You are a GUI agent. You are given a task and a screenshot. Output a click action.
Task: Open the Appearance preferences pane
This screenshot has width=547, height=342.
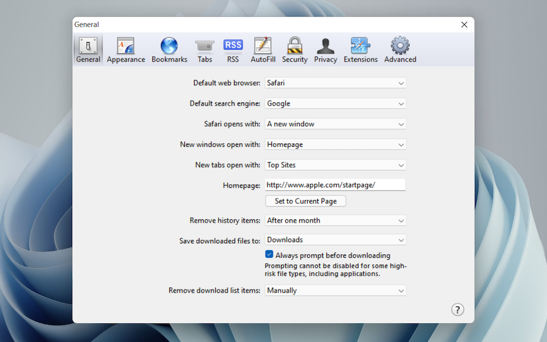(x=126, y=50)
